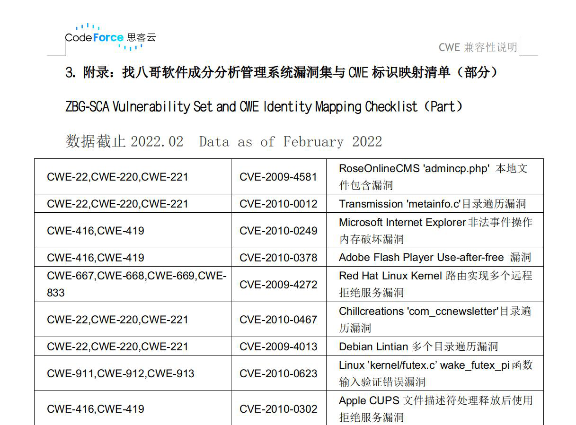The height and width of the screenshot is (425, 576).
Task: Click Apple CUPS description cell
Action: pyautogui.click(x=435, y=408)
